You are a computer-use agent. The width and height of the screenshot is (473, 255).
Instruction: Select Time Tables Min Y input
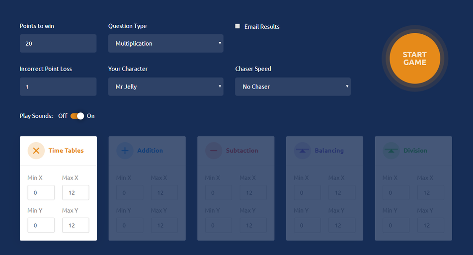41,225
